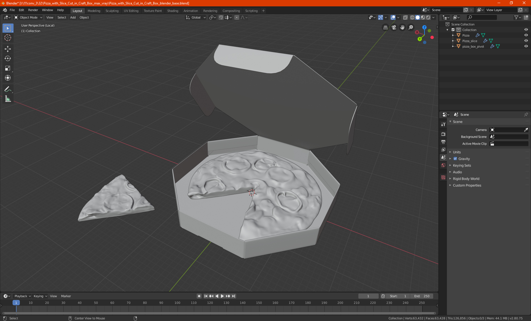Viewport: 531px width, 321px height.
Task: Expand the Custom Properties panel
Action: [x=467, y=185]
